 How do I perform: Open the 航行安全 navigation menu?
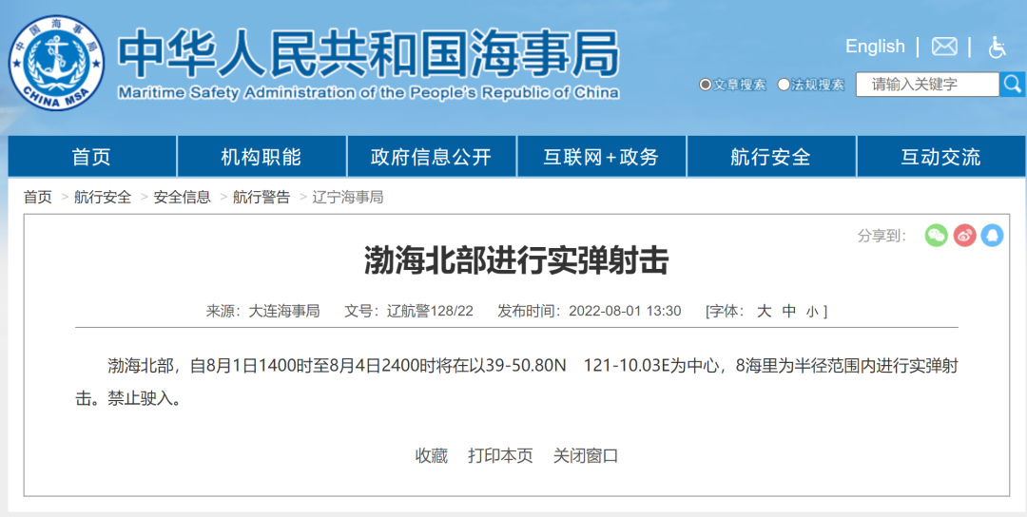(x=770, y=157)
